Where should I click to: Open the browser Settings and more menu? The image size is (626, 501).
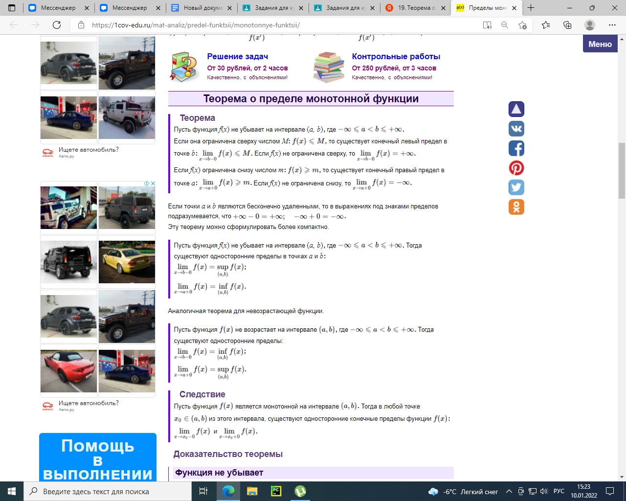pos(612,25)
